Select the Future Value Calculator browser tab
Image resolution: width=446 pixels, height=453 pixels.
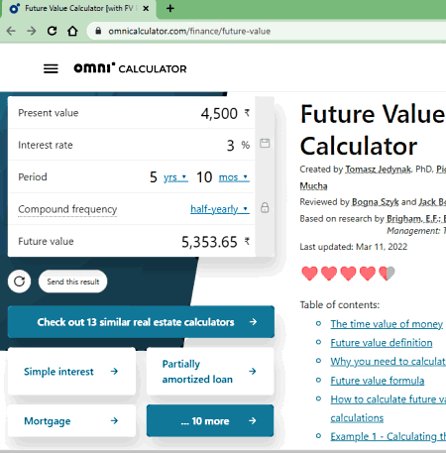click(78, 9)
